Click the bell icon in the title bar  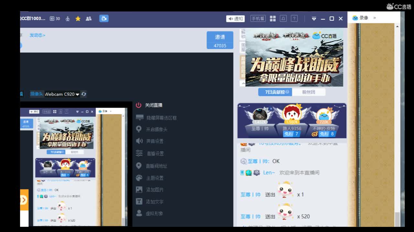pyautogui.click(x=283, y=18)
